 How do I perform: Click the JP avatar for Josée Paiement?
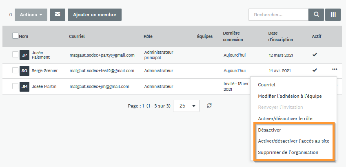pos(24,55)
